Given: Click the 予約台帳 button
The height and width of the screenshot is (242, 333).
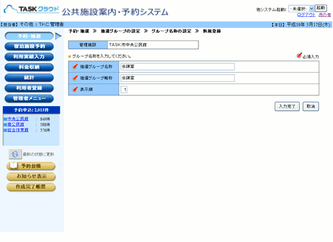Looking at the screenshot, I should pyautogui.click(x=31, y=166).
